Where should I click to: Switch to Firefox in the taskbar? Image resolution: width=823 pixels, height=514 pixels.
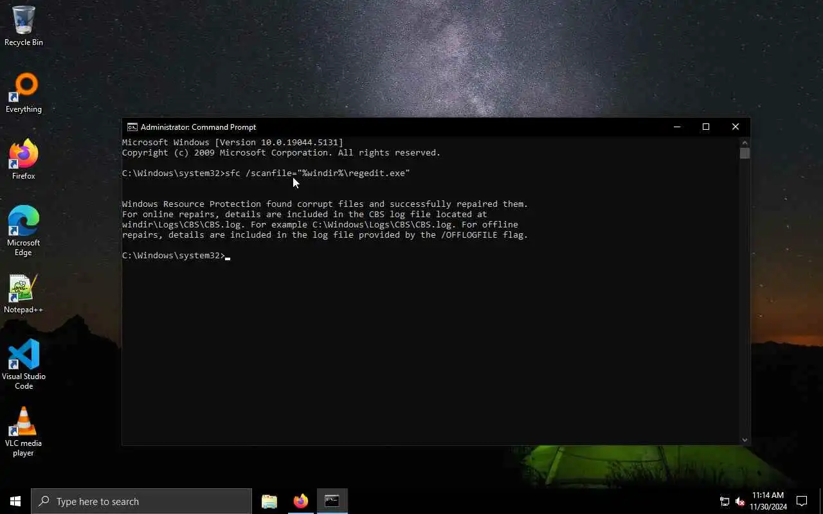pos(300,501)
